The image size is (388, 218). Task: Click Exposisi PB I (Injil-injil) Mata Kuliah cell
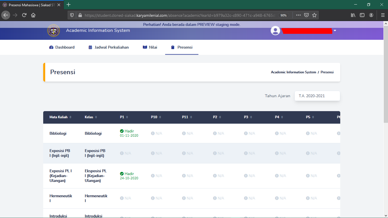[60, 153]
